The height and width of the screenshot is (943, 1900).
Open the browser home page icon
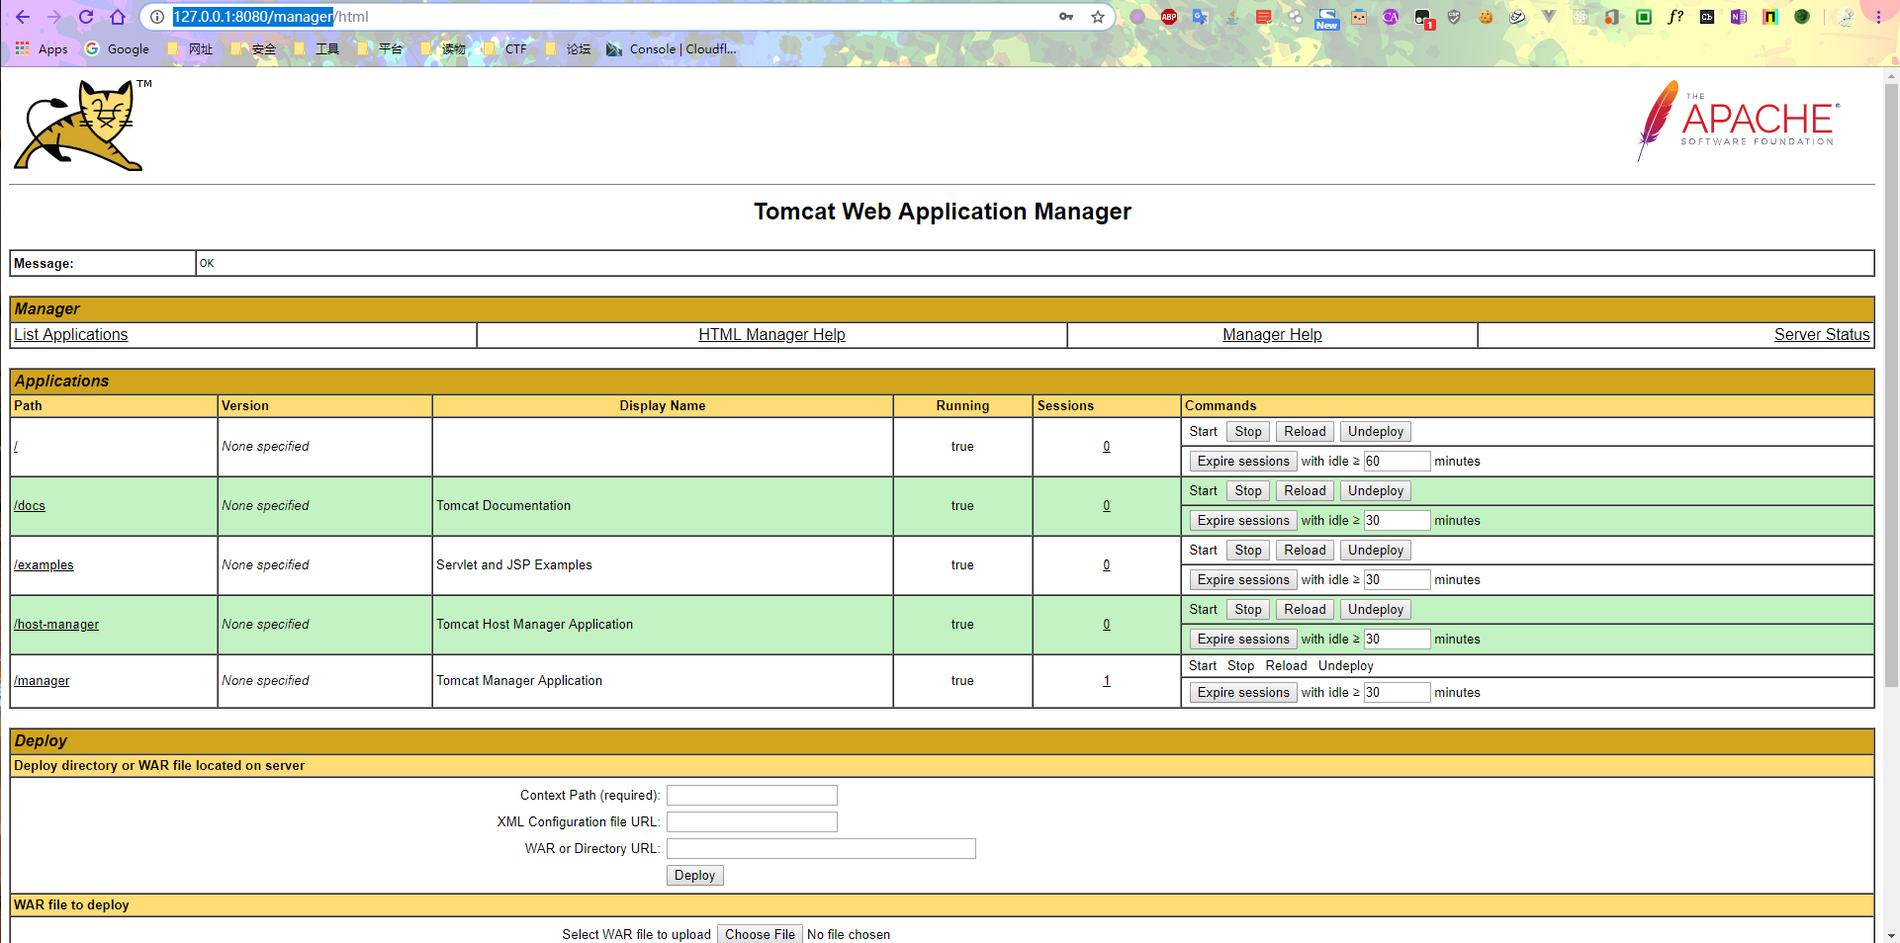[x=118, y=17]
